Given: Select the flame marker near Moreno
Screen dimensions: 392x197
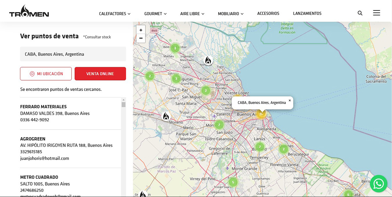Looking at the screenshot, I should click(x=166, y=116).
